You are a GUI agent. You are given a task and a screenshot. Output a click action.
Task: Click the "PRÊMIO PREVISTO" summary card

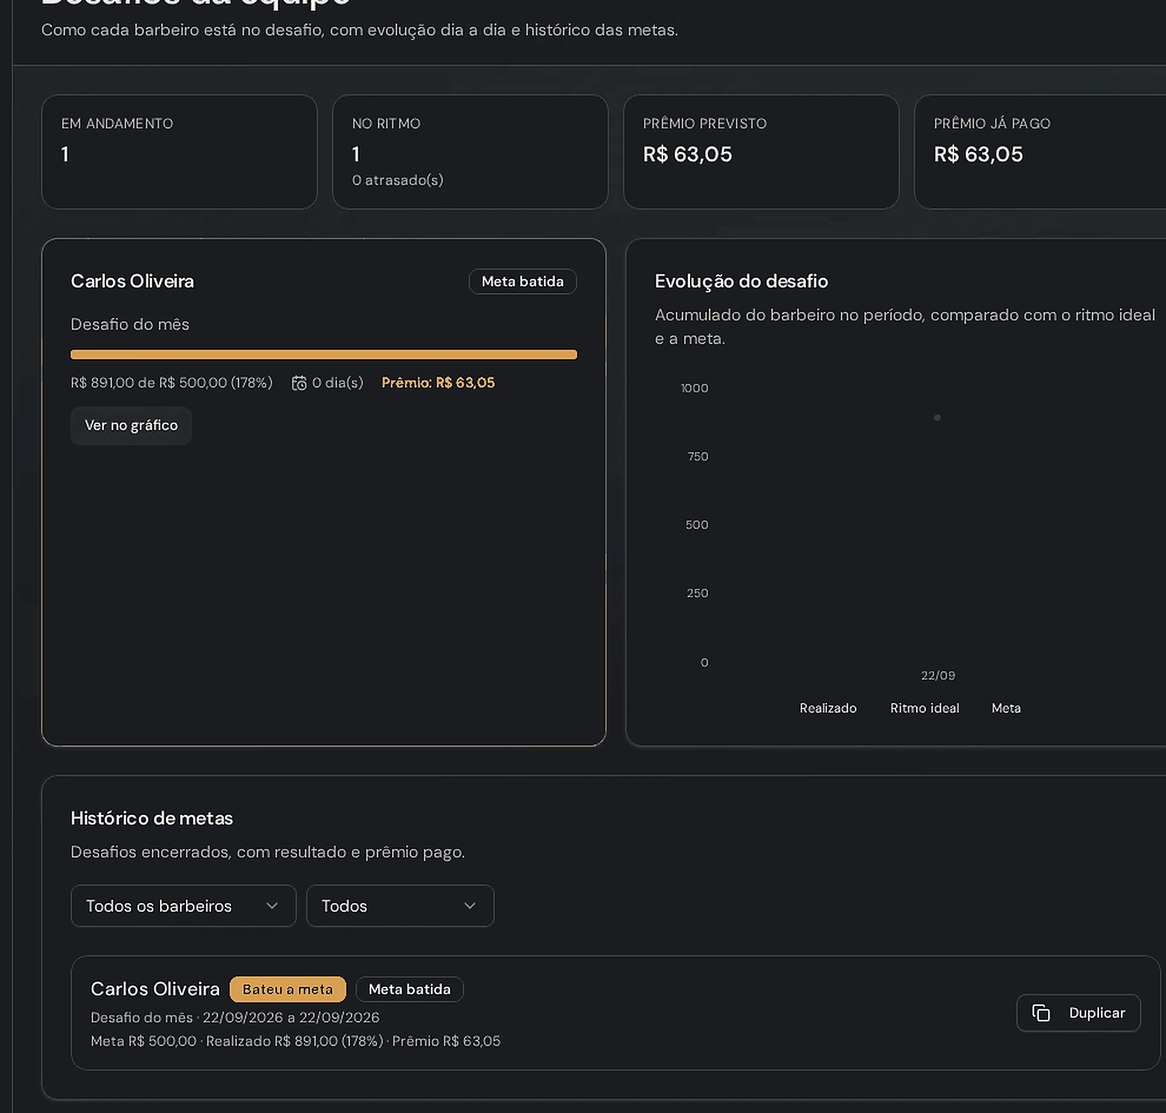(x=761, y=152)
